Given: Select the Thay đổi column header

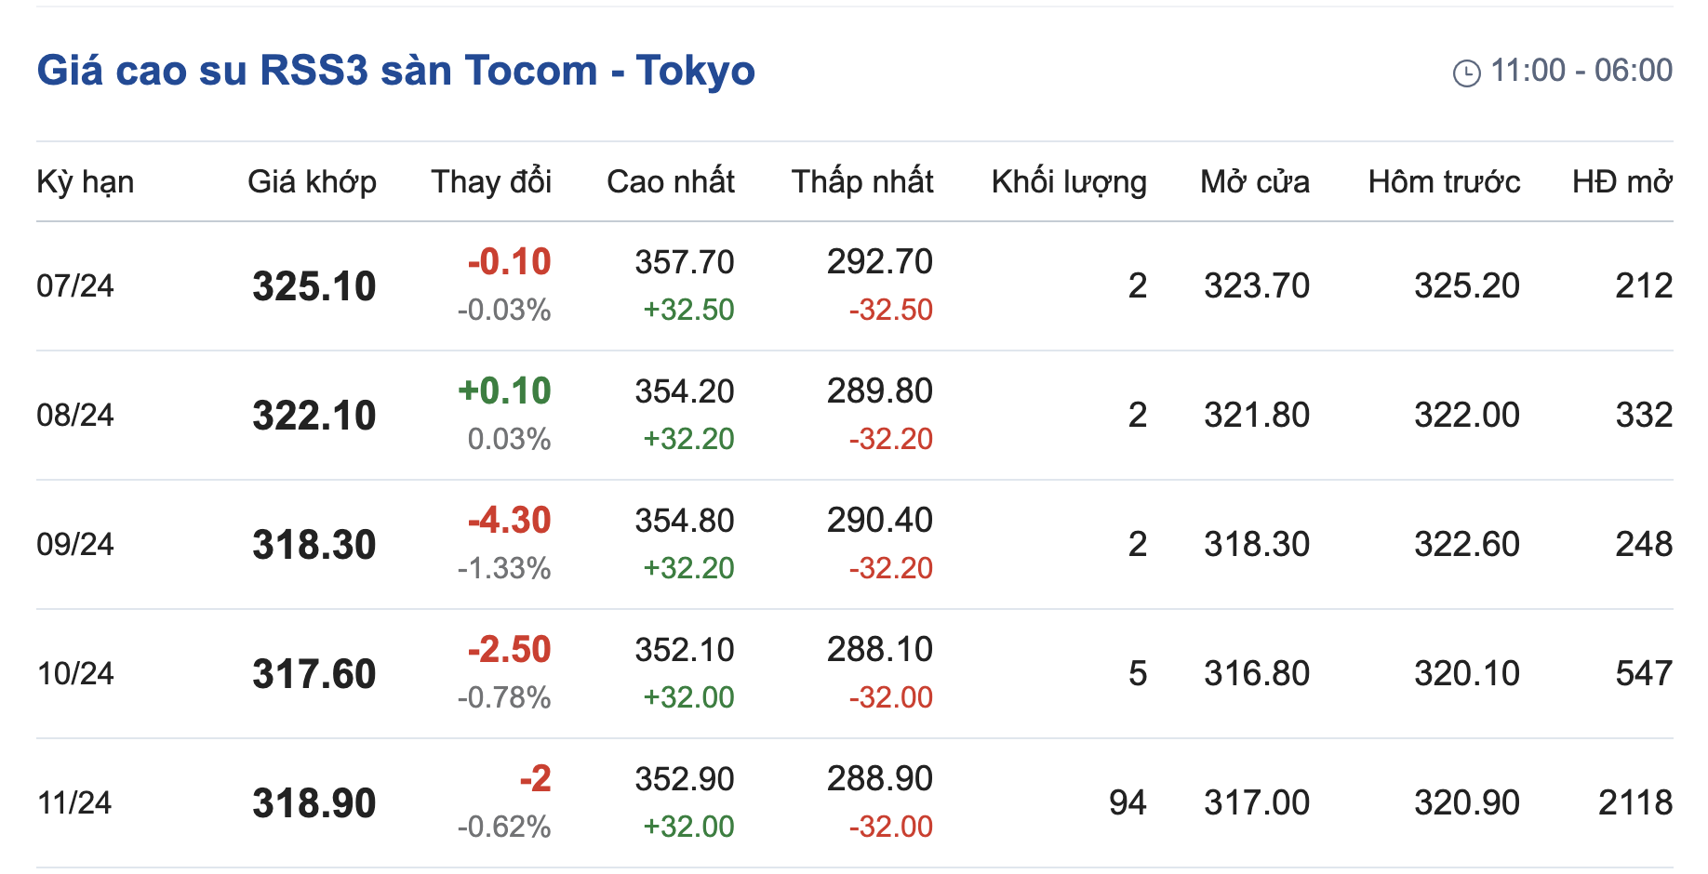Looking at the screenshot, I should pos(491,181).
